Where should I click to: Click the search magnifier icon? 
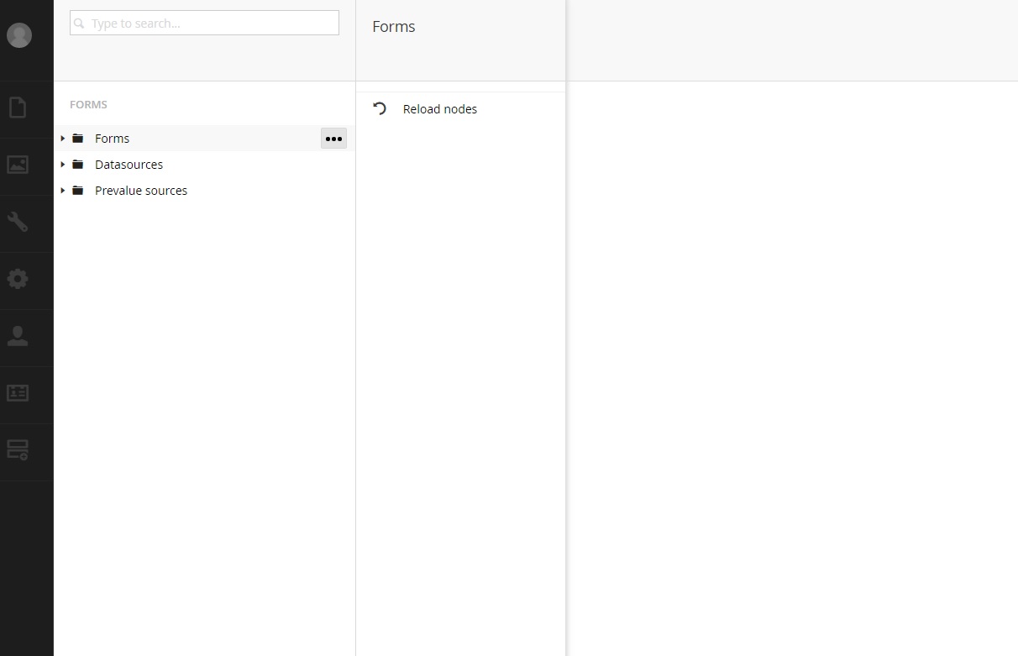[80, 24]
